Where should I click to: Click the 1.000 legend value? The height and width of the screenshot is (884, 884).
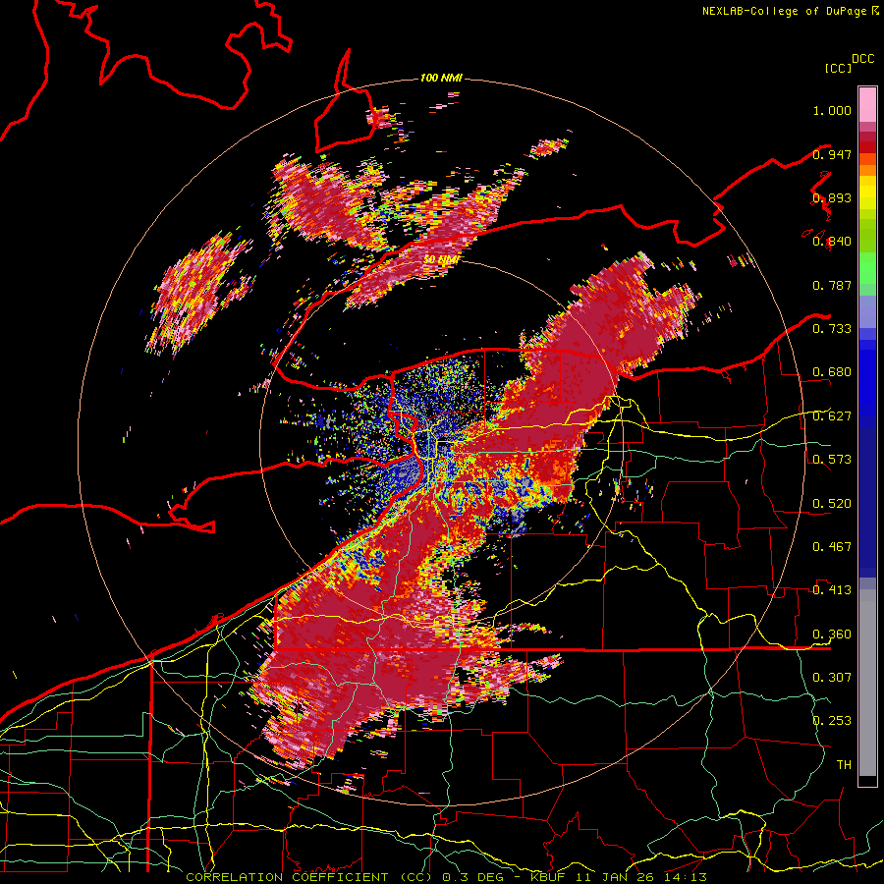coord(832,110)
